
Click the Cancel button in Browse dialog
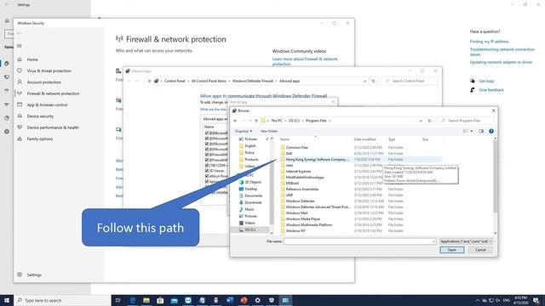pyautogui.click(x=480, y=250)
